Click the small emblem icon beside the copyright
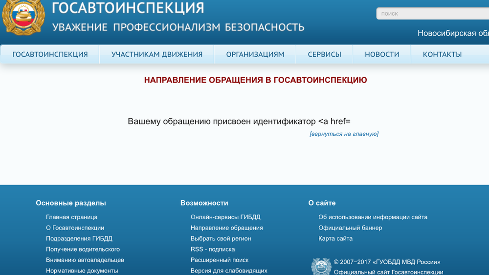Image resolution: width=489 pixels, height=275 pixels. [x=321, y=266]
